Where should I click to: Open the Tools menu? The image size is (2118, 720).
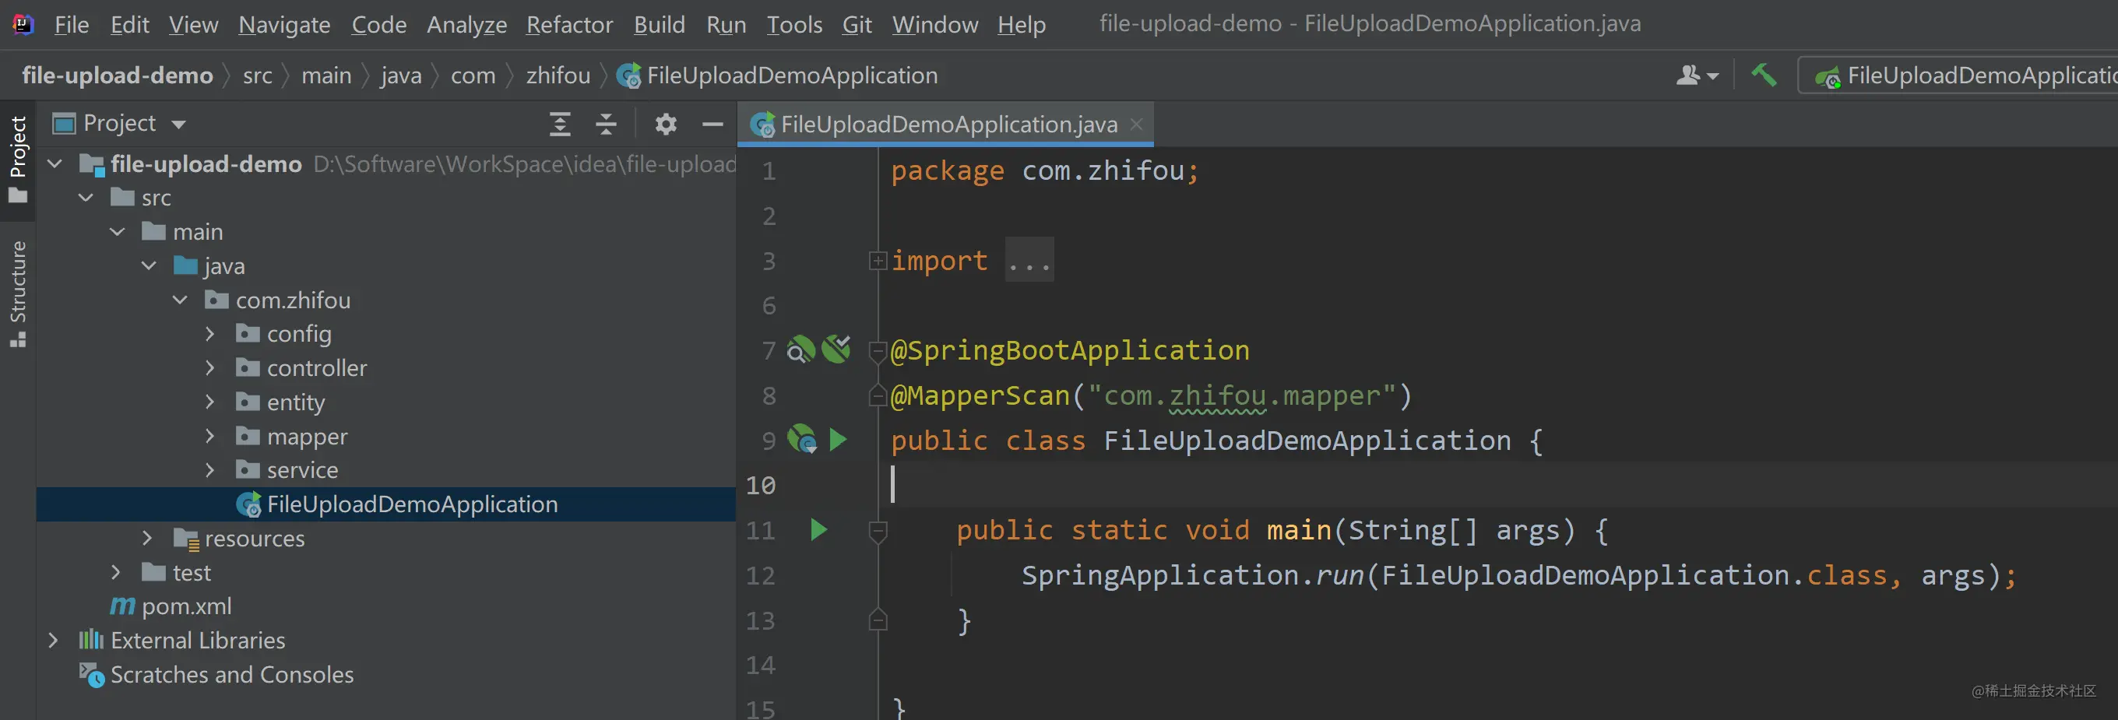point(794,25)
